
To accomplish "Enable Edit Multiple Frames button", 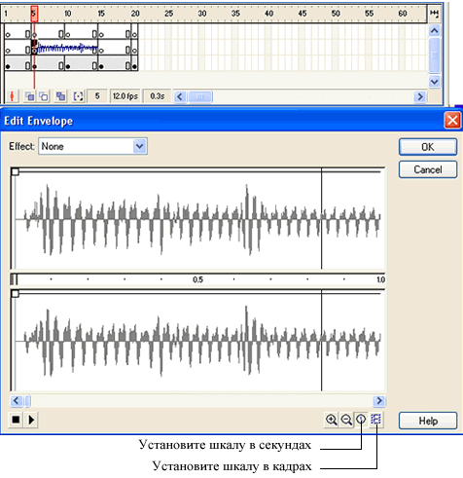I will tap(60, 96).
